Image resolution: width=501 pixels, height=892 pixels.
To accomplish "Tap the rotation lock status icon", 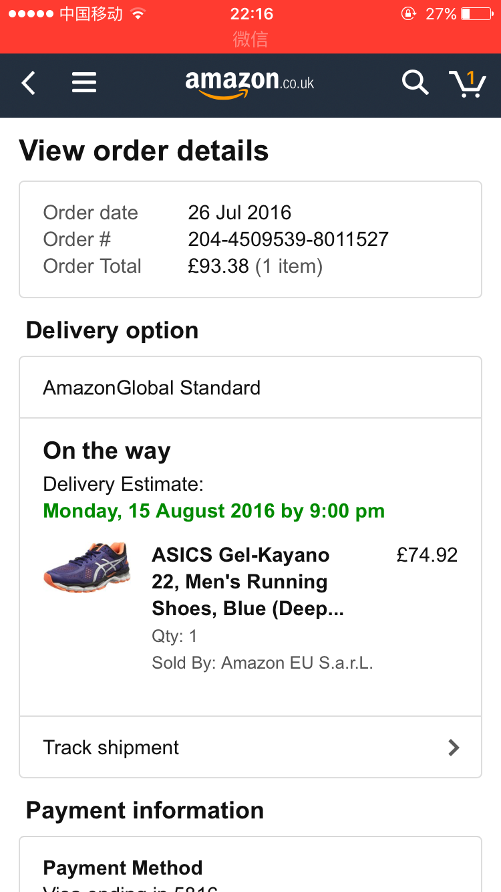I will (407, 14).
